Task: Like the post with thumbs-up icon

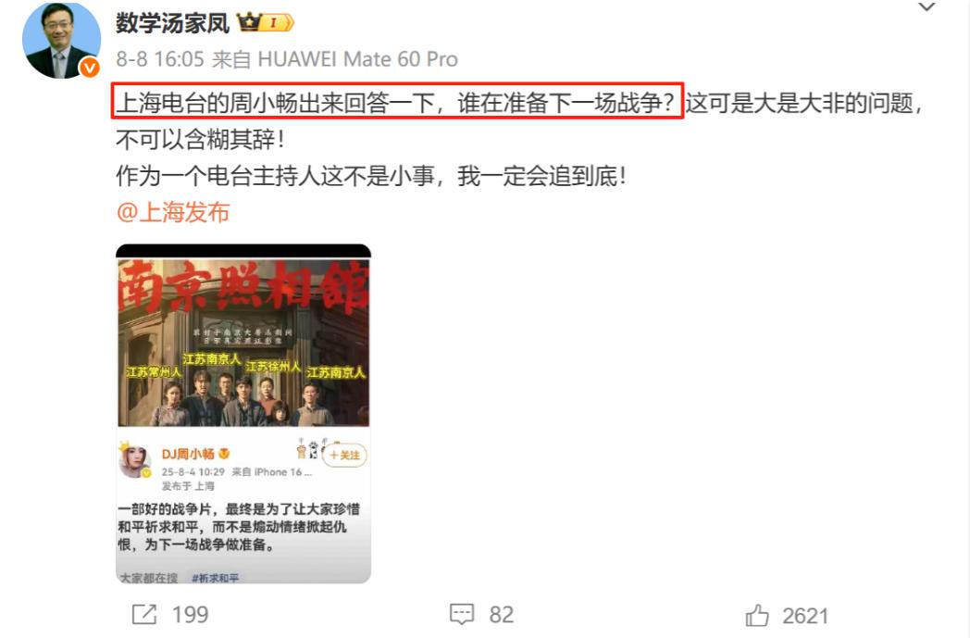Action: (756, 615)
